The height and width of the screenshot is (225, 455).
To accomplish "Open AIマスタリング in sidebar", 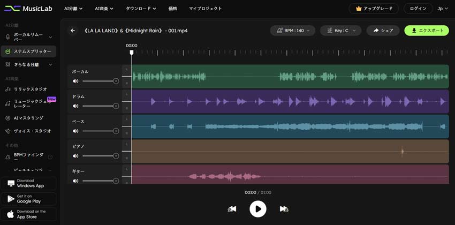I will [x=28, y=118].
